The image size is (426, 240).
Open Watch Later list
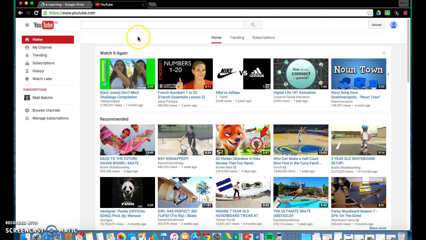point(42,79)
